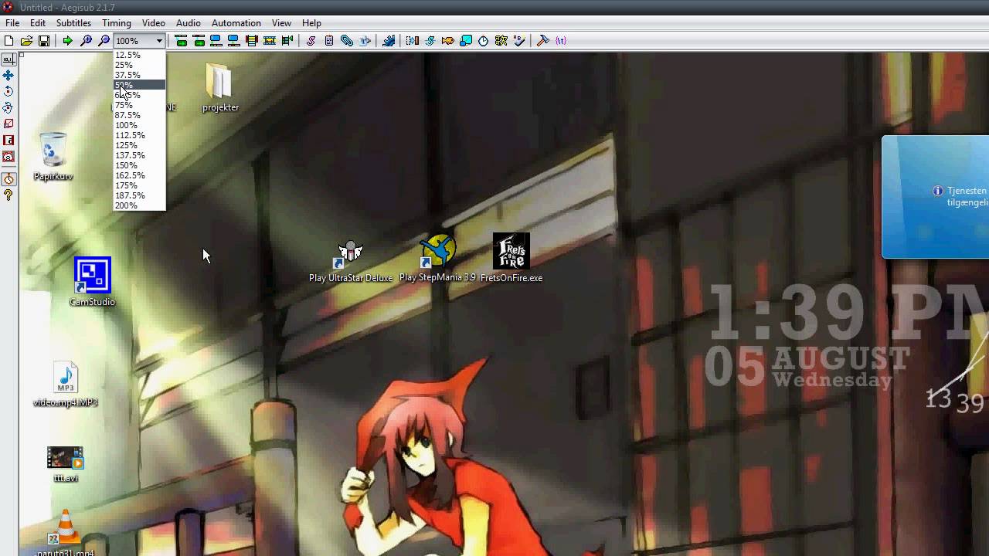989x556 pixels.
Task: Launch the Styling Assistant icon
Action: coord(430,41)
